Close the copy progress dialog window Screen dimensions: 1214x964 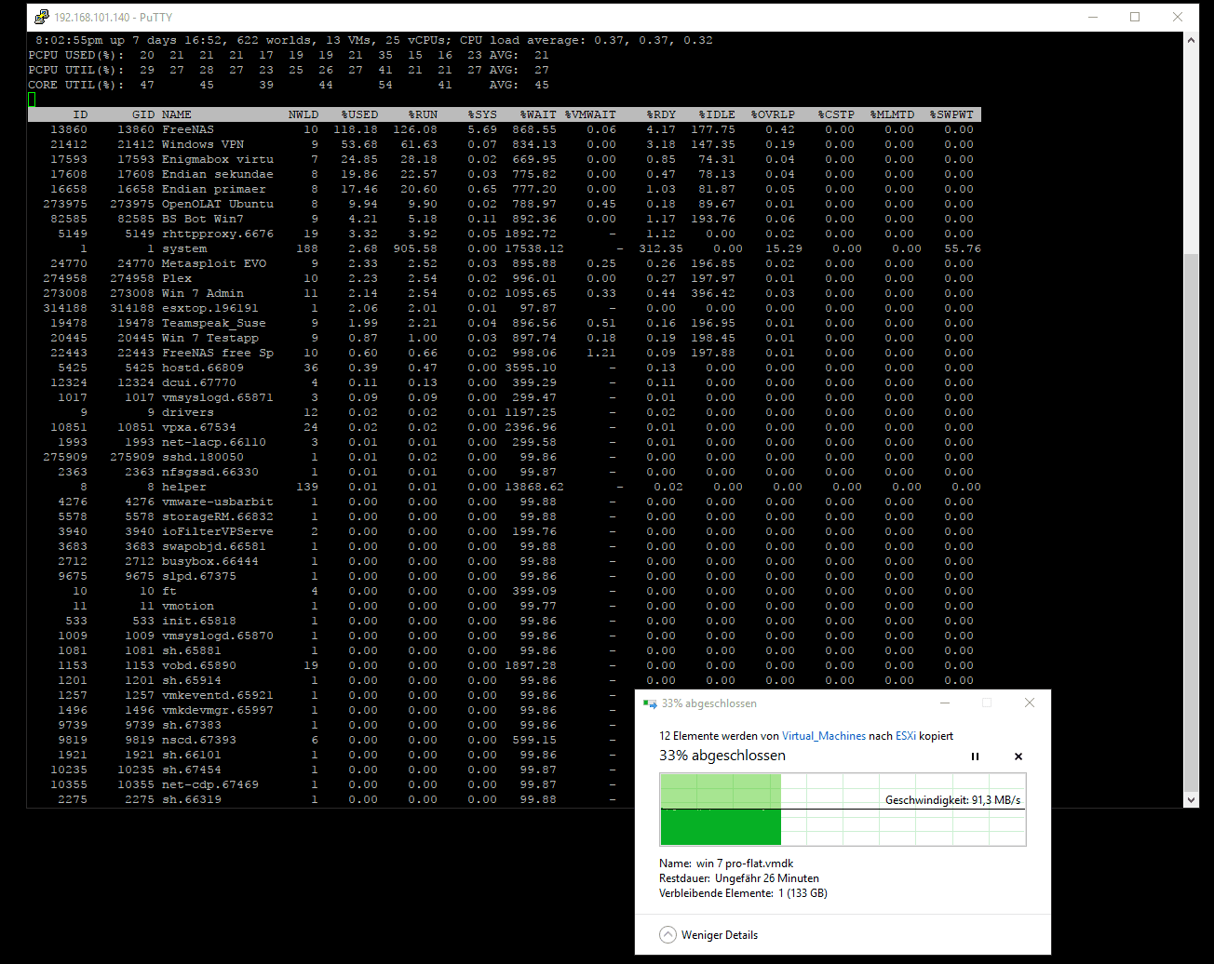pyautogui.click(x=1029, y=703)
